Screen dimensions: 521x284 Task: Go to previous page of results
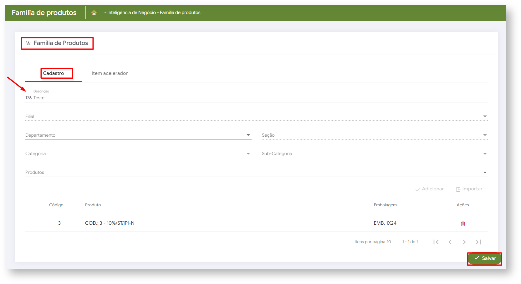point(450,242)
